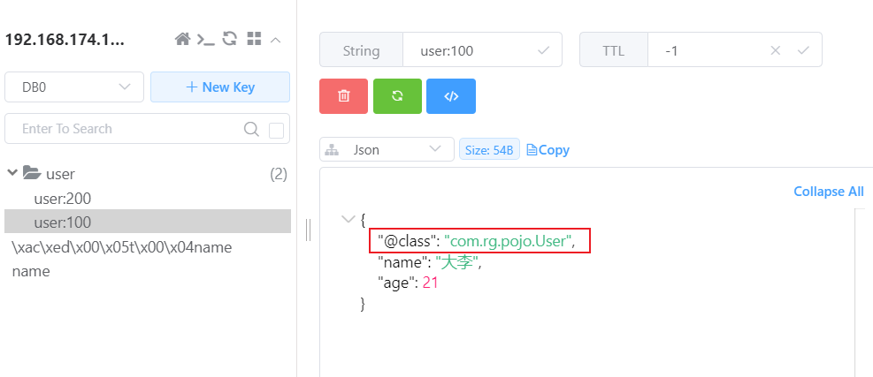Viewport: 873px width, 377px height.
Task: Refresh the connection via the sidebar refresh icon
Action: click(229, 39)
